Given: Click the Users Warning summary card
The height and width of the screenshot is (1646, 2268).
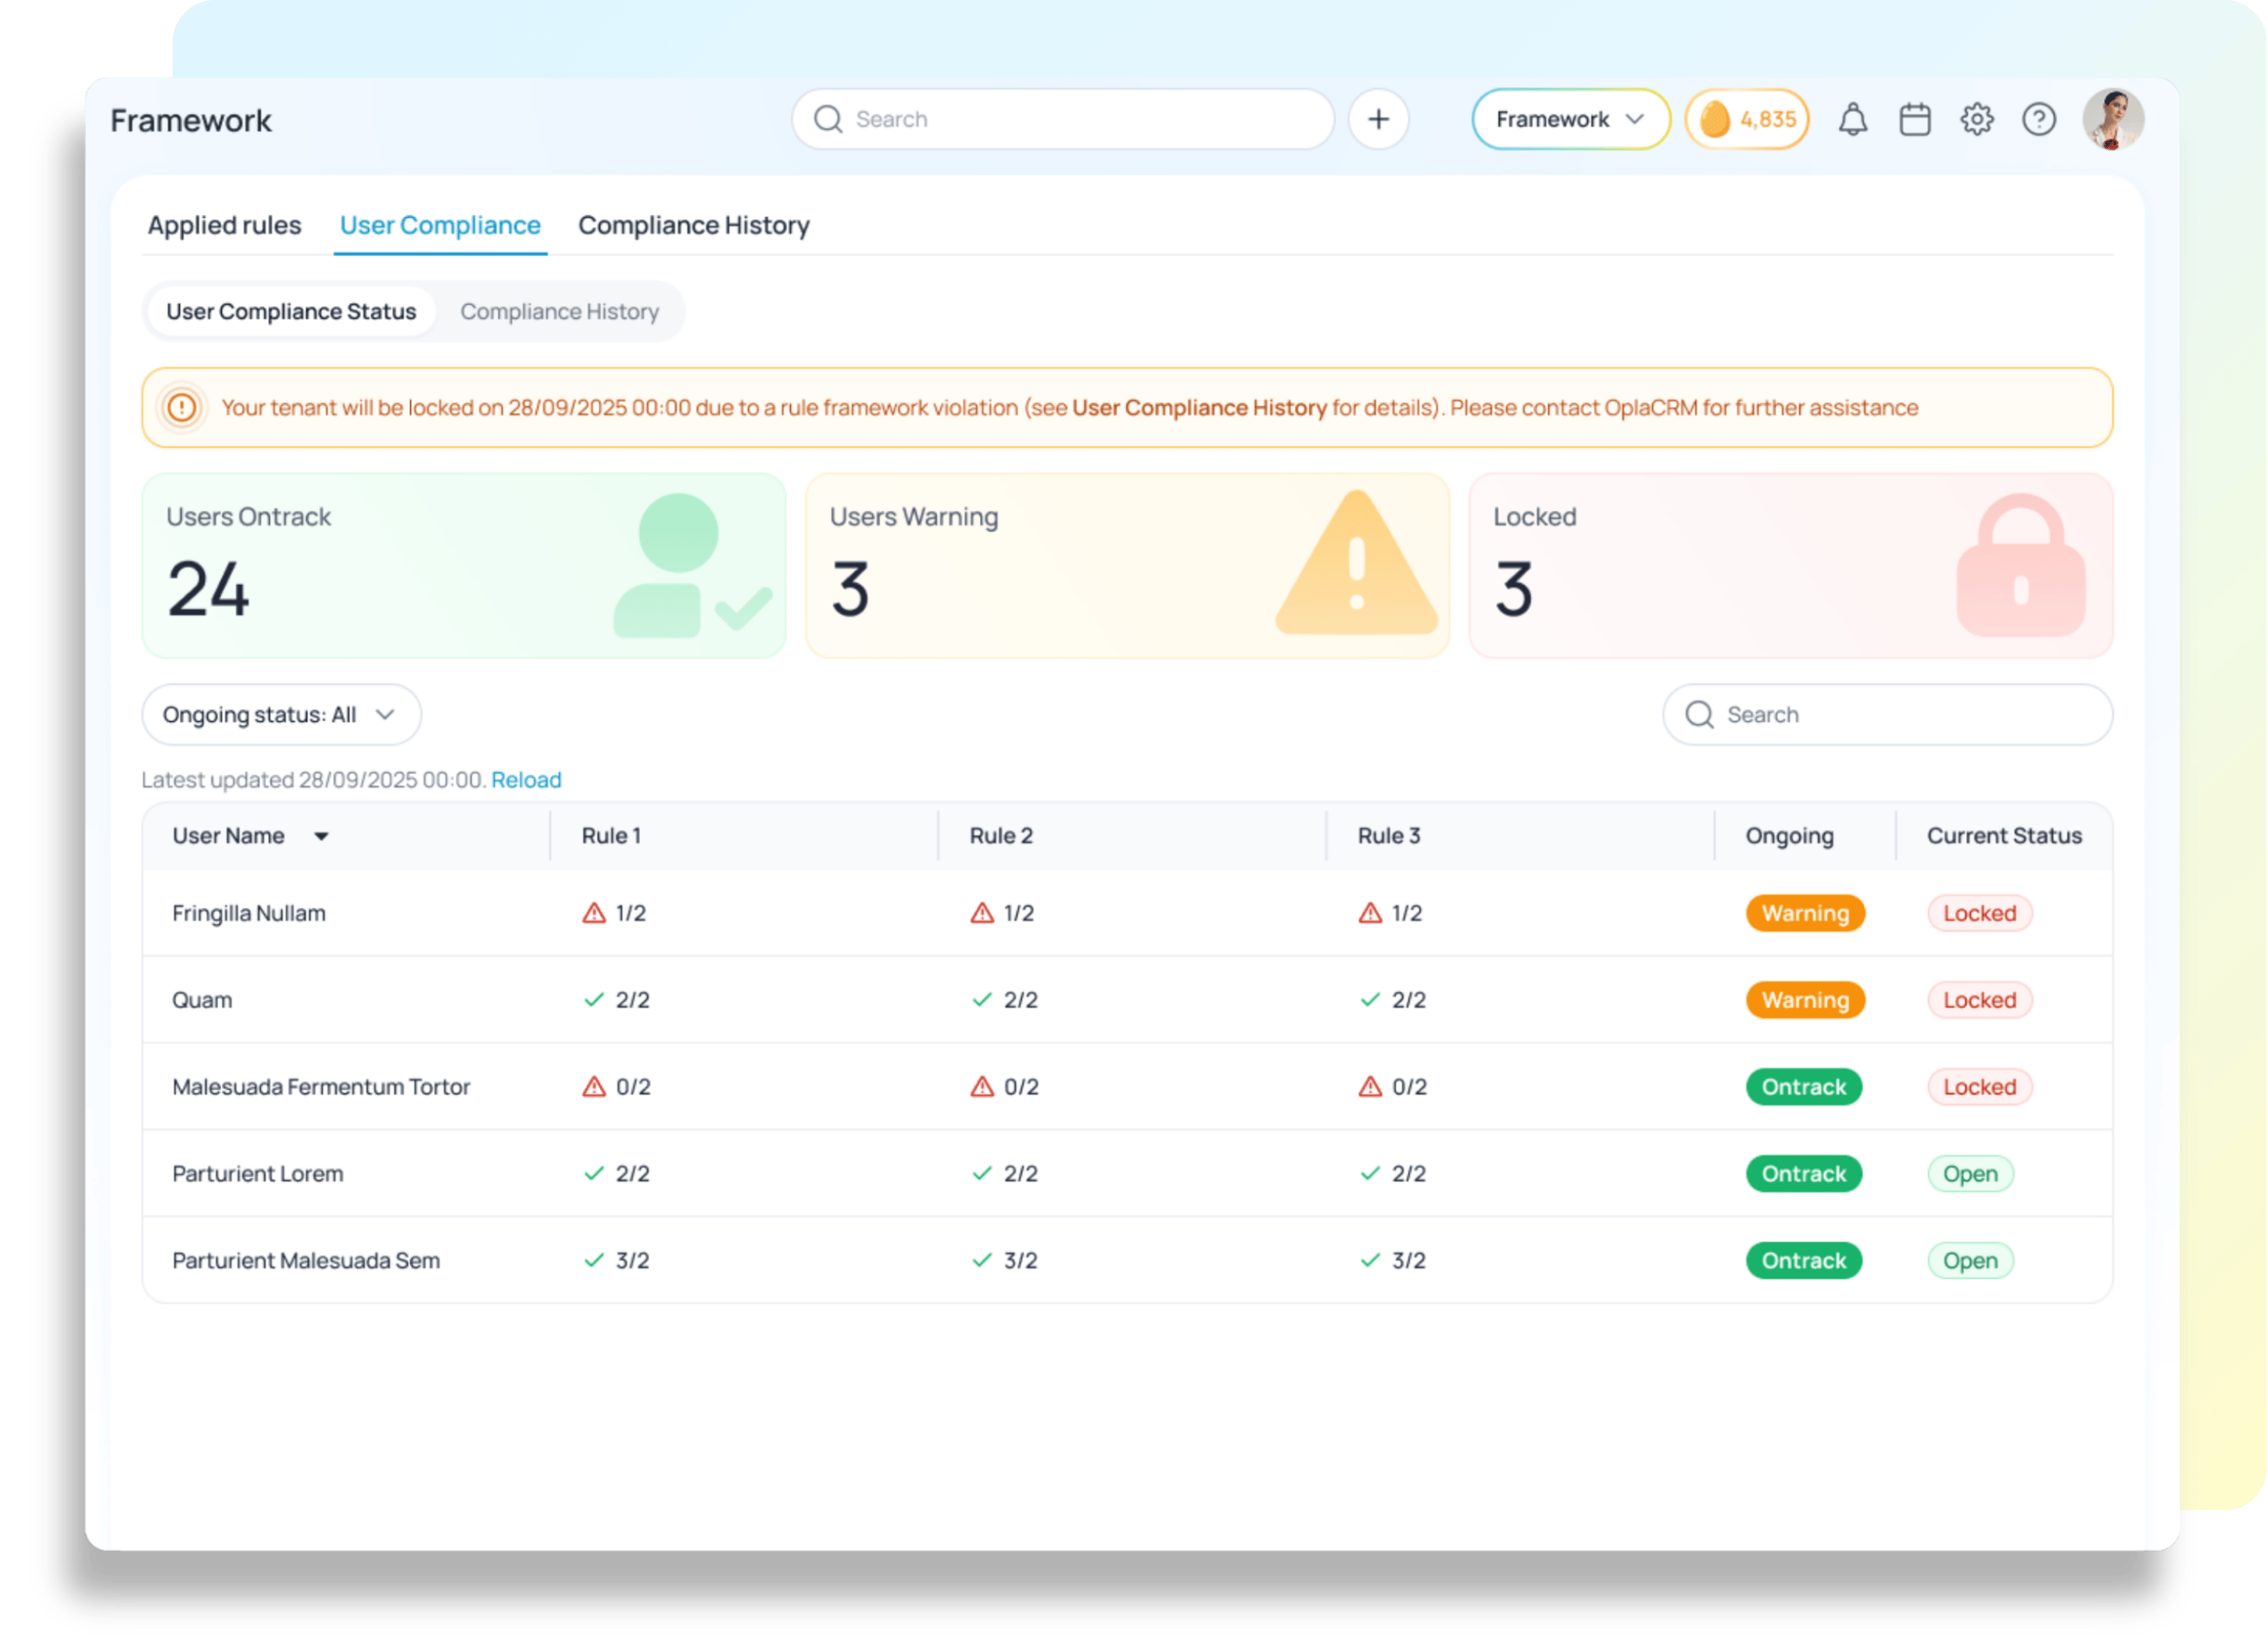Looking at the screenshot, I should (1126, 566).
